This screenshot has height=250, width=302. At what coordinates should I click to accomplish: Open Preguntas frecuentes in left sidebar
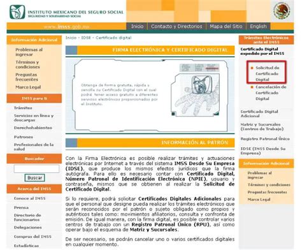coord(27,77)
